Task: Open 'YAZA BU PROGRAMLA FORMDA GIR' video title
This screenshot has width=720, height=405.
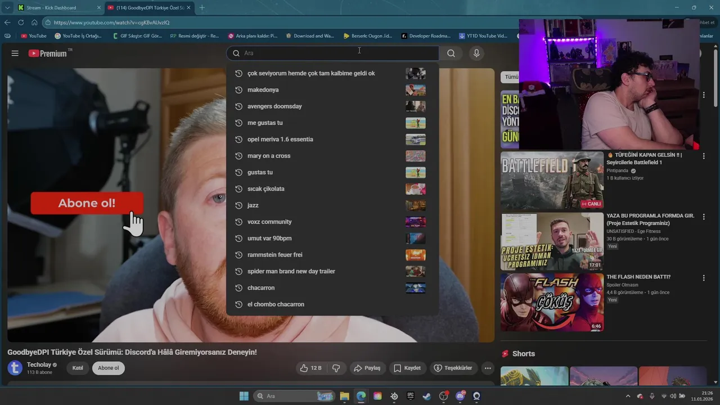Action: [x=650, y=219]
